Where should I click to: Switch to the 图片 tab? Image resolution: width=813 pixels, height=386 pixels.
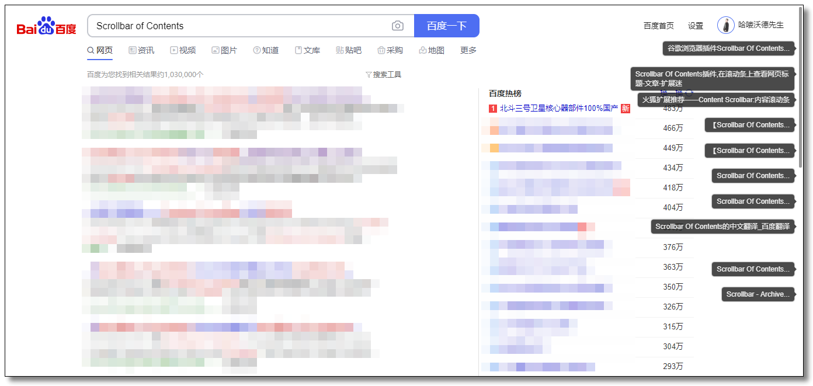224,50
